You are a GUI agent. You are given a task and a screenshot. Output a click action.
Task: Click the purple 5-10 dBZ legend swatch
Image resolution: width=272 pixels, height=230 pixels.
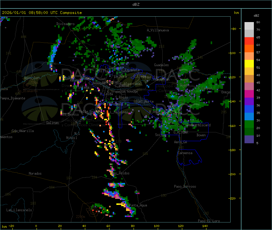click(249, 139)
